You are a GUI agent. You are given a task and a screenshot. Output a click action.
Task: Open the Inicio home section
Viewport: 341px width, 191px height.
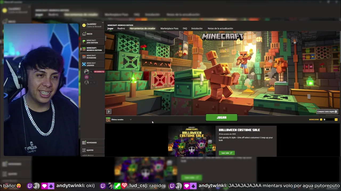(x=92, y=34)
